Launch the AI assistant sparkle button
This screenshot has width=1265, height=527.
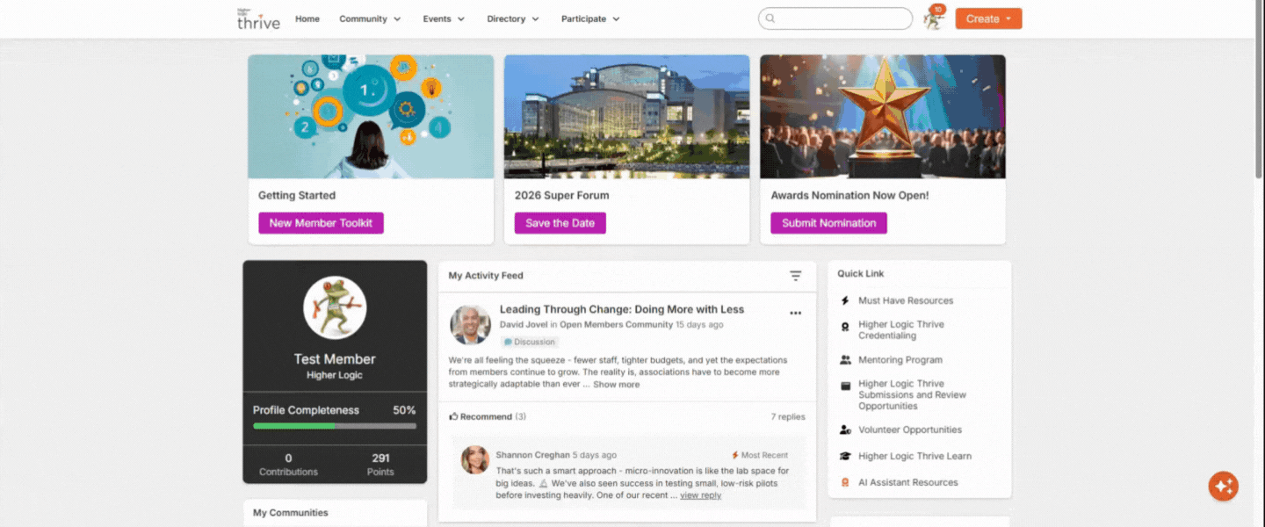click(x=1223, y=486)
